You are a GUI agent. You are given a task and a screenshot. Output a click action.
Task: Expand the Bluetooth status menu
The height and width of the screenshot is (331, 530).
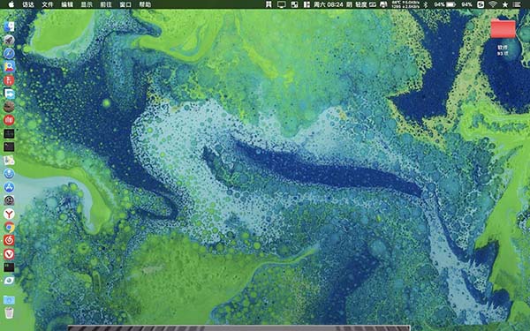coord(426,4)
